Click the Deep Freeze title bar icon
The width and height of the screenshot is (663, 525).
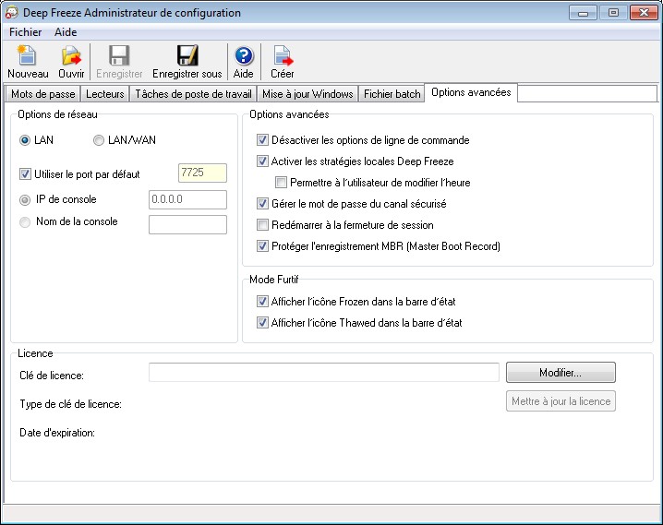12,13
